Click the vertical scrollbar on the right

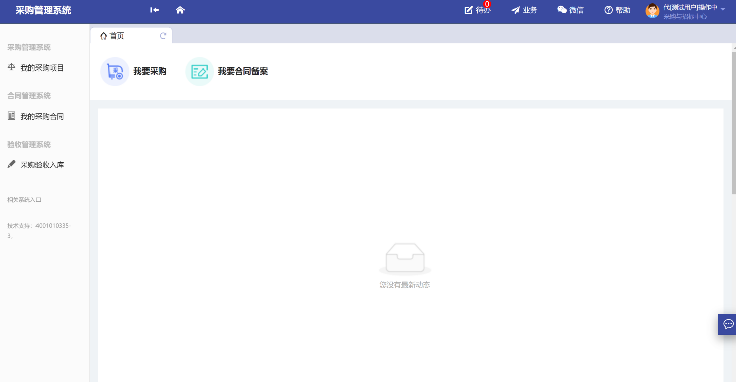point(733,122)
